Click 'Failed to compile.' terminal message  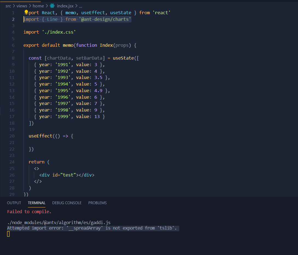tap(29, 212)
